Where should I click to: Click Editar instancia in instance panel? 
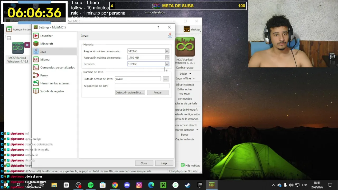[x=185, y=85]
